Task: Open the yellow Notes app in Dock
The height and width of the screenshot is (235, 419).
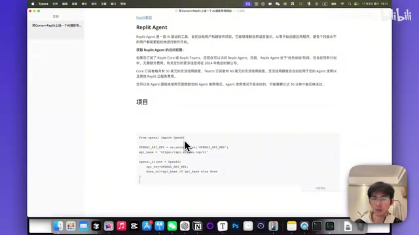Action: tap(291, 227)
